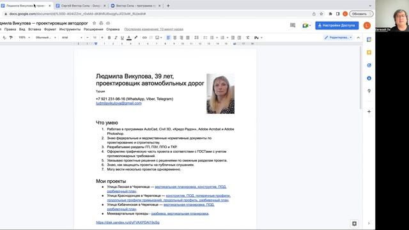The image size is (409, 230).
Task: Click the numbered list icon
Action: [222, 38]
